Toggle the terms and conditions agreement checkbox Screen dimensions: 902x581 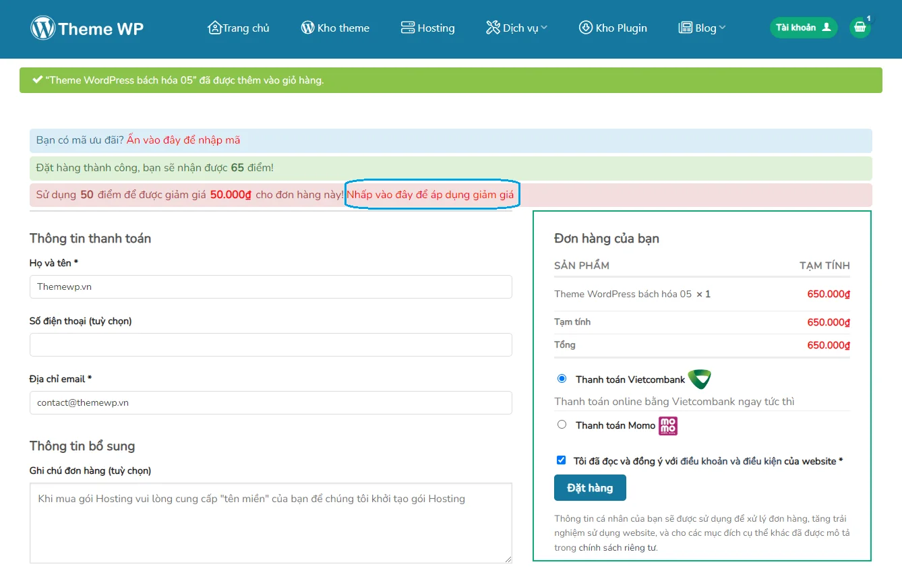(561, 460)
